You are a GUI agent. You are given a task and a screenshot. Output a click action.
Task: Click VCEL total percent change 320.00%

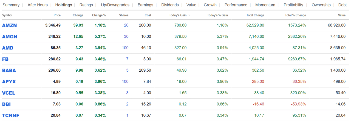[298, 93]
